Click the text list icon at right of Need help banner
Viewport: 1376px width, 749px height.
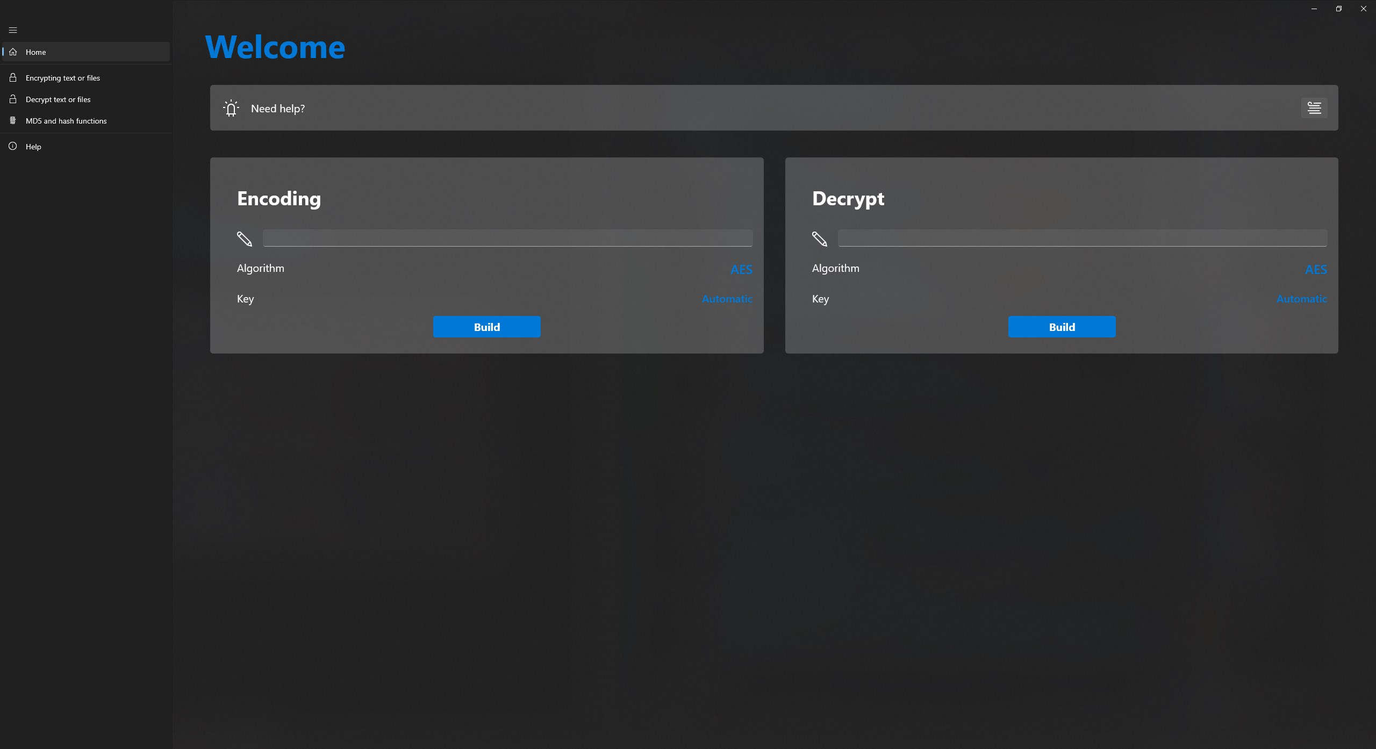(x=1315, y=107)
